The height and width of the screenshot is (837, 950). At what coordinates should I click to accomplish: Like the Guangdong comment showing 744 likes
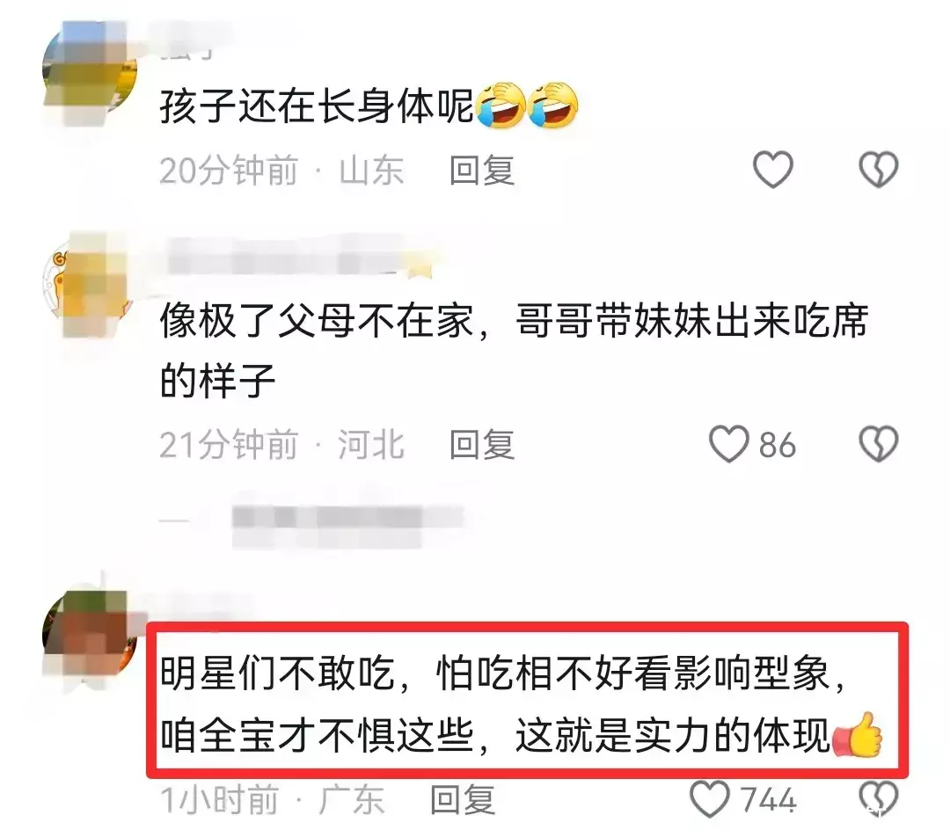coord(710,799)
